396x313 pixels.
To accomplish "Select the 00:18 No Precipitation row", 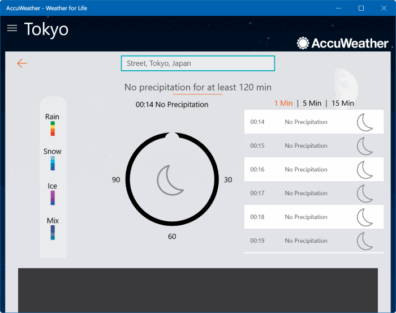I will coord(314,217).
